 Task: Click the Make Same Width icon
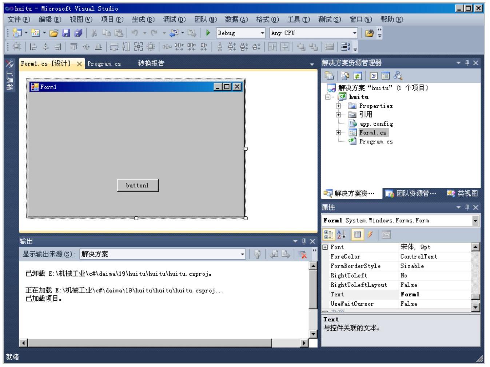click(114, 47)
